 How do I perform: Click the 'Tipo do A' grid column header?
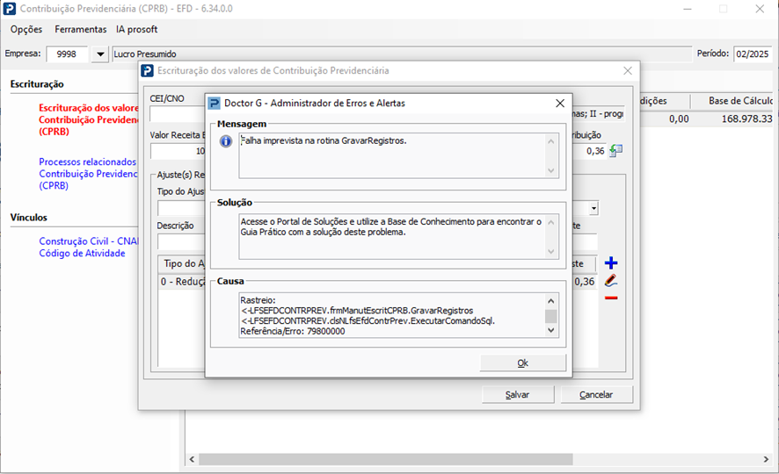tap(182, 264)
